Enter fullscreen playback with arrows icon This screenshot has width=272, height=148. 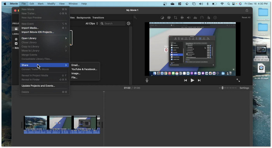coord(238,81)
